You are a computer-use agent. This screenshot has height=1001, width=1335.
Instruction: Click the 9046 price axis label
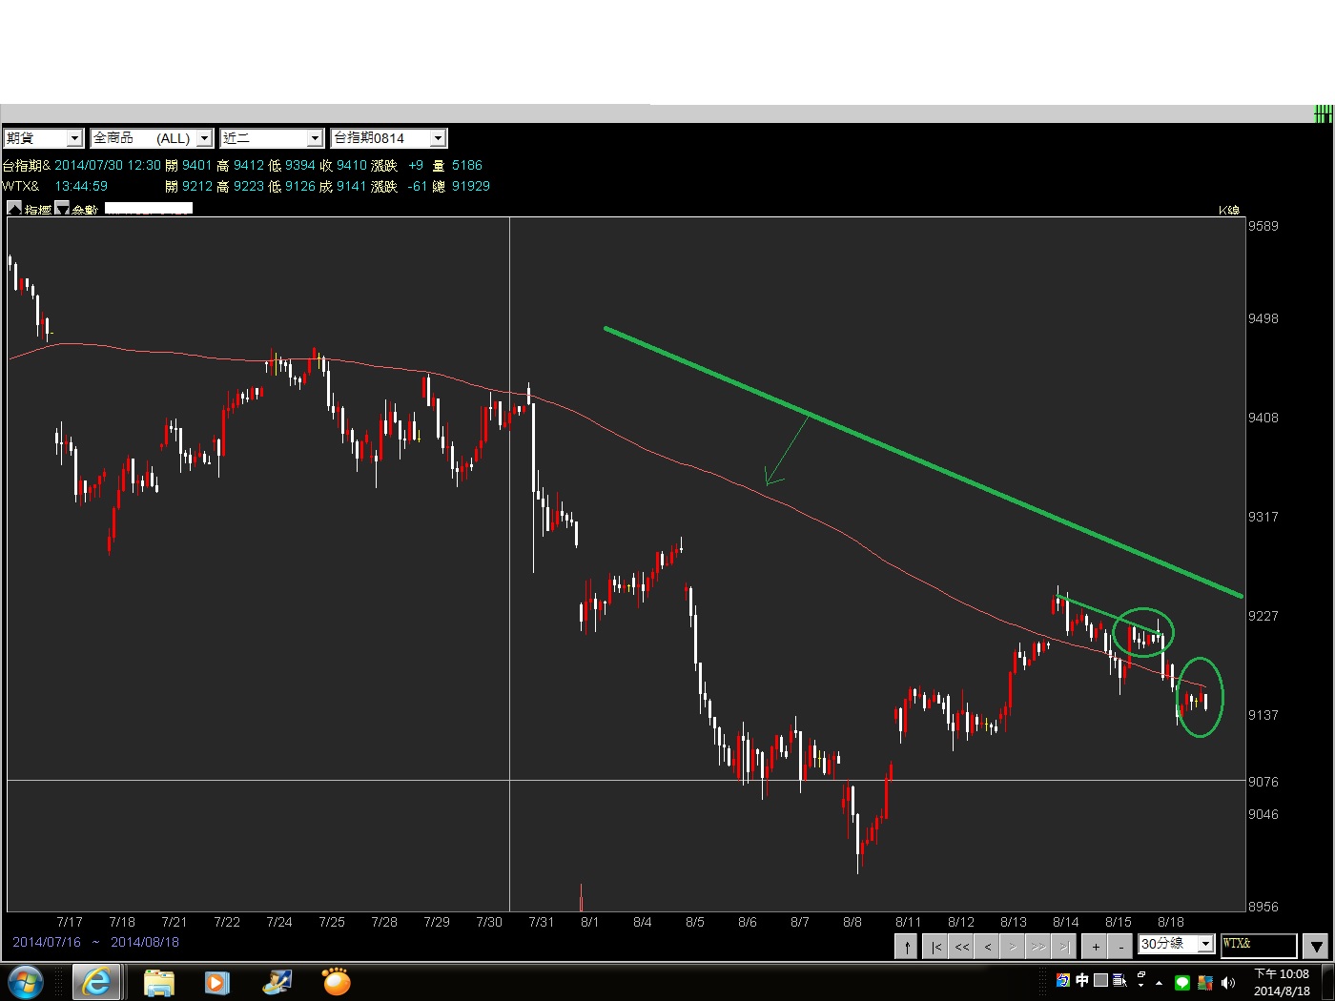pyautogui.click(x=1263, y=814)
